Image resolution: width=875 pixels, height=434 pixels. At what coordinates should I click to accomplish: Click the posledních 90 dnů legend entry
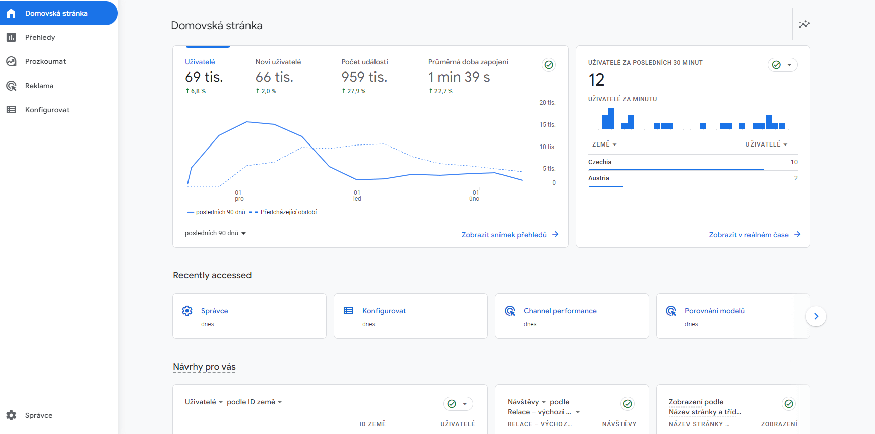click(x=216, y=212)
